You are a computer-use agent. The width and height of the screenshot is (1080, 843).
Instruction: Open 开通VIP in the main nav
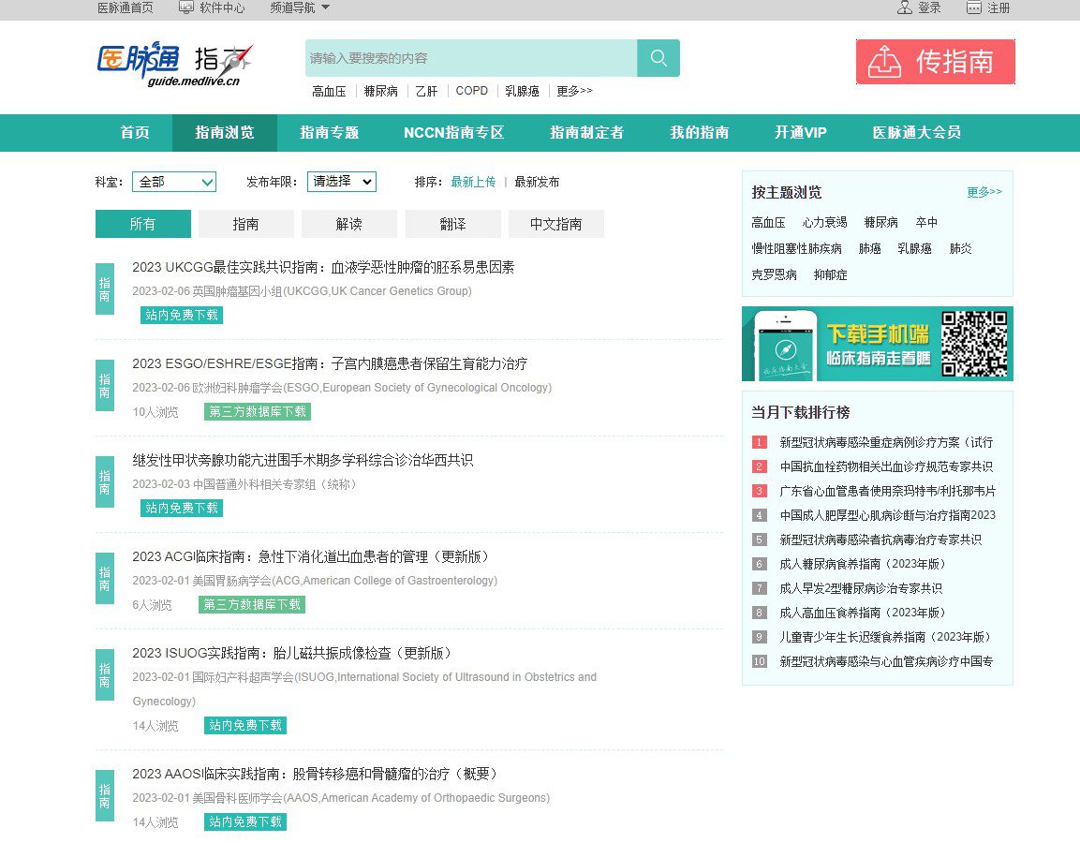pos(800,132)
